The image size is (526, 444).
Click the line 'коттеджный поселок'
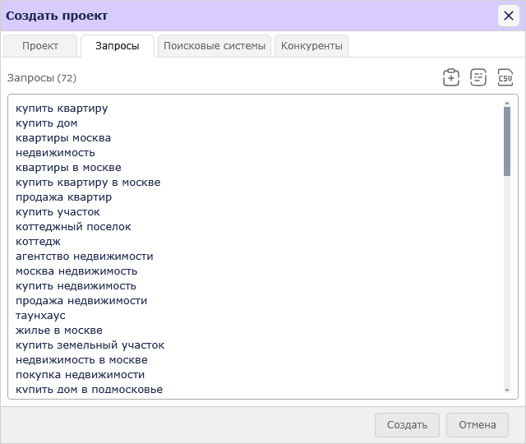73,227
